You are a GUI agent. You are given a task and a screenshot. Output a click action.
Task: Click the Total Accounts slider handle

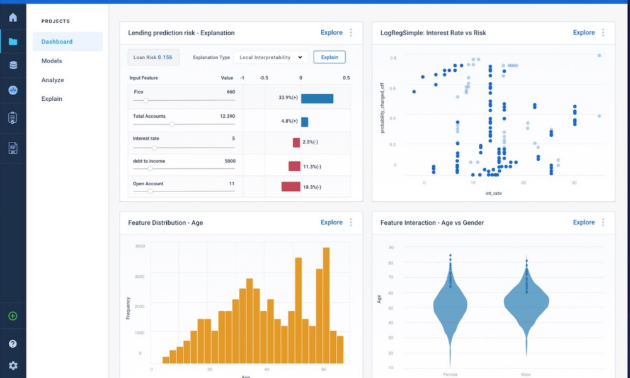tap(172, 124)
